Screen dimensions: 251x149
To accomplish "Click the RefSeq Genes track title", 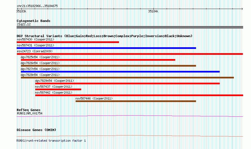I will [28, 110].
